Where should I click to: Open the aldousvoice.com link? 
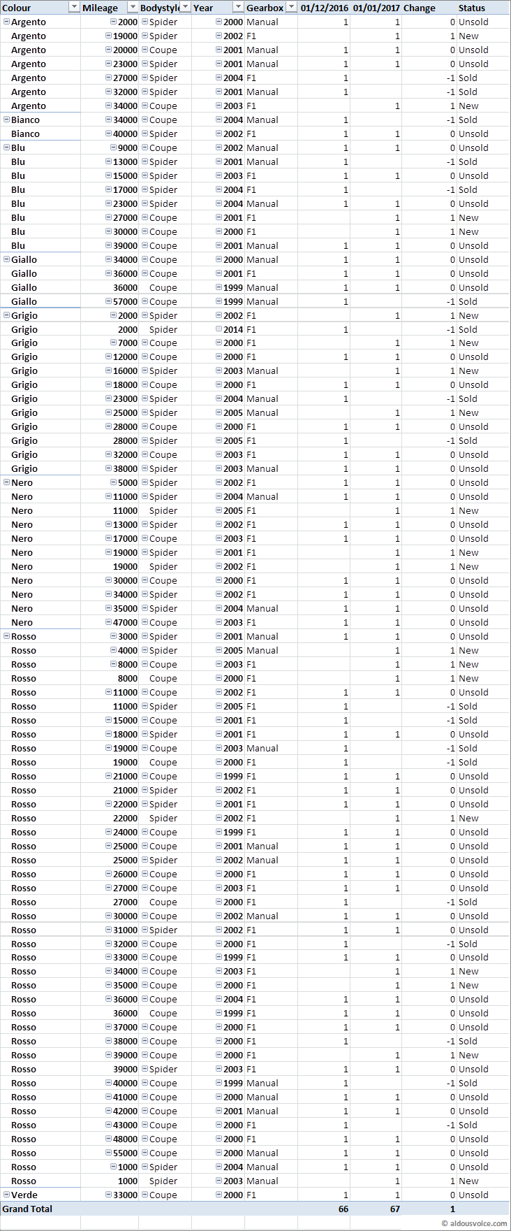(474, 1223)
